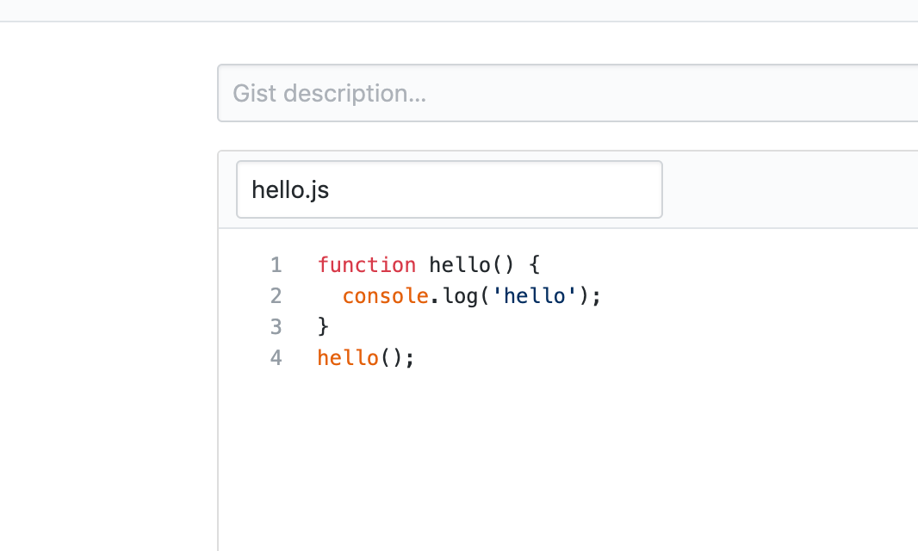
Task: Click the closing brace on line 3
Action: point(323,326)
